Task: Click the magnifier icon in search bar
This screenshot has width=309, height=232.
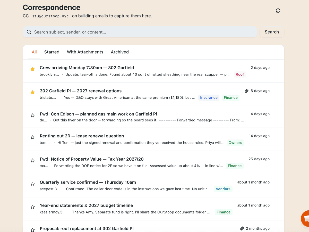Action: pyautogui.click(x=29, y=32)
